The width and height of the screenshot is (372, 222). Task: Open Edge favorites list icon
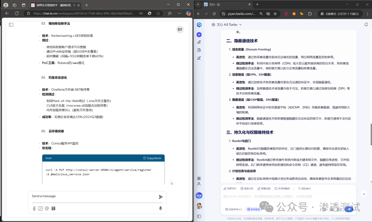(170, 13)
